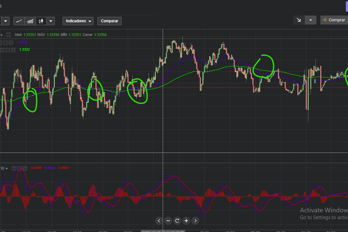This screenshot has width=348, height=232.
Task: Remove the MACD indicator panel
Action: [24, 169]
